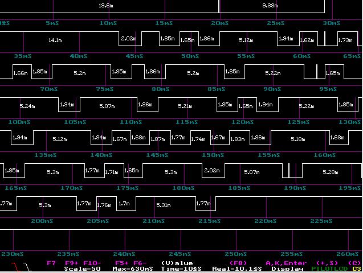Click the 180mS time marker
This screenshot has height=273, width=363.
(x=183, y=188)
